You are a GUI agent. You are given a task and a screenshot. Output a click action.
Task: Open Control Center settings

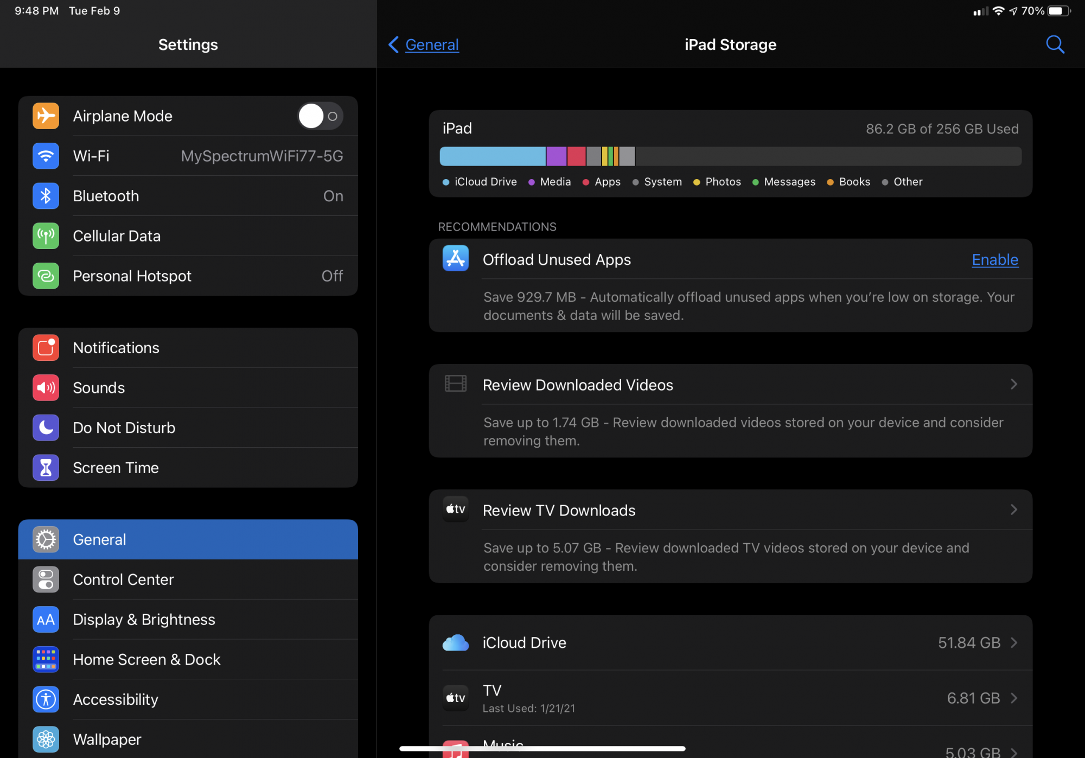point(188,579)
